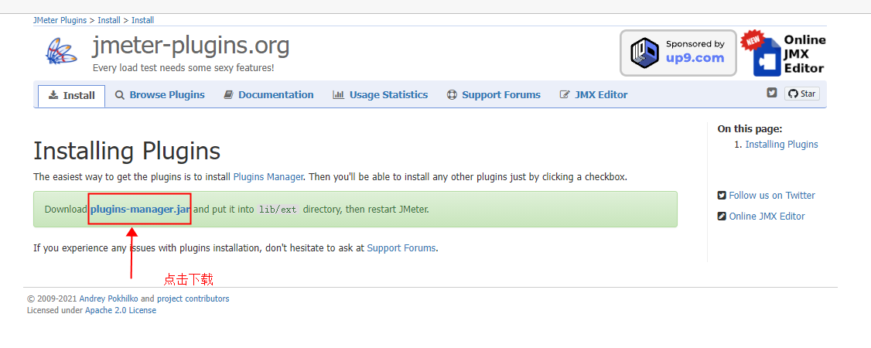Download plugins-manager.jar
The image size is (871, 348).
(x=141, y=210)
